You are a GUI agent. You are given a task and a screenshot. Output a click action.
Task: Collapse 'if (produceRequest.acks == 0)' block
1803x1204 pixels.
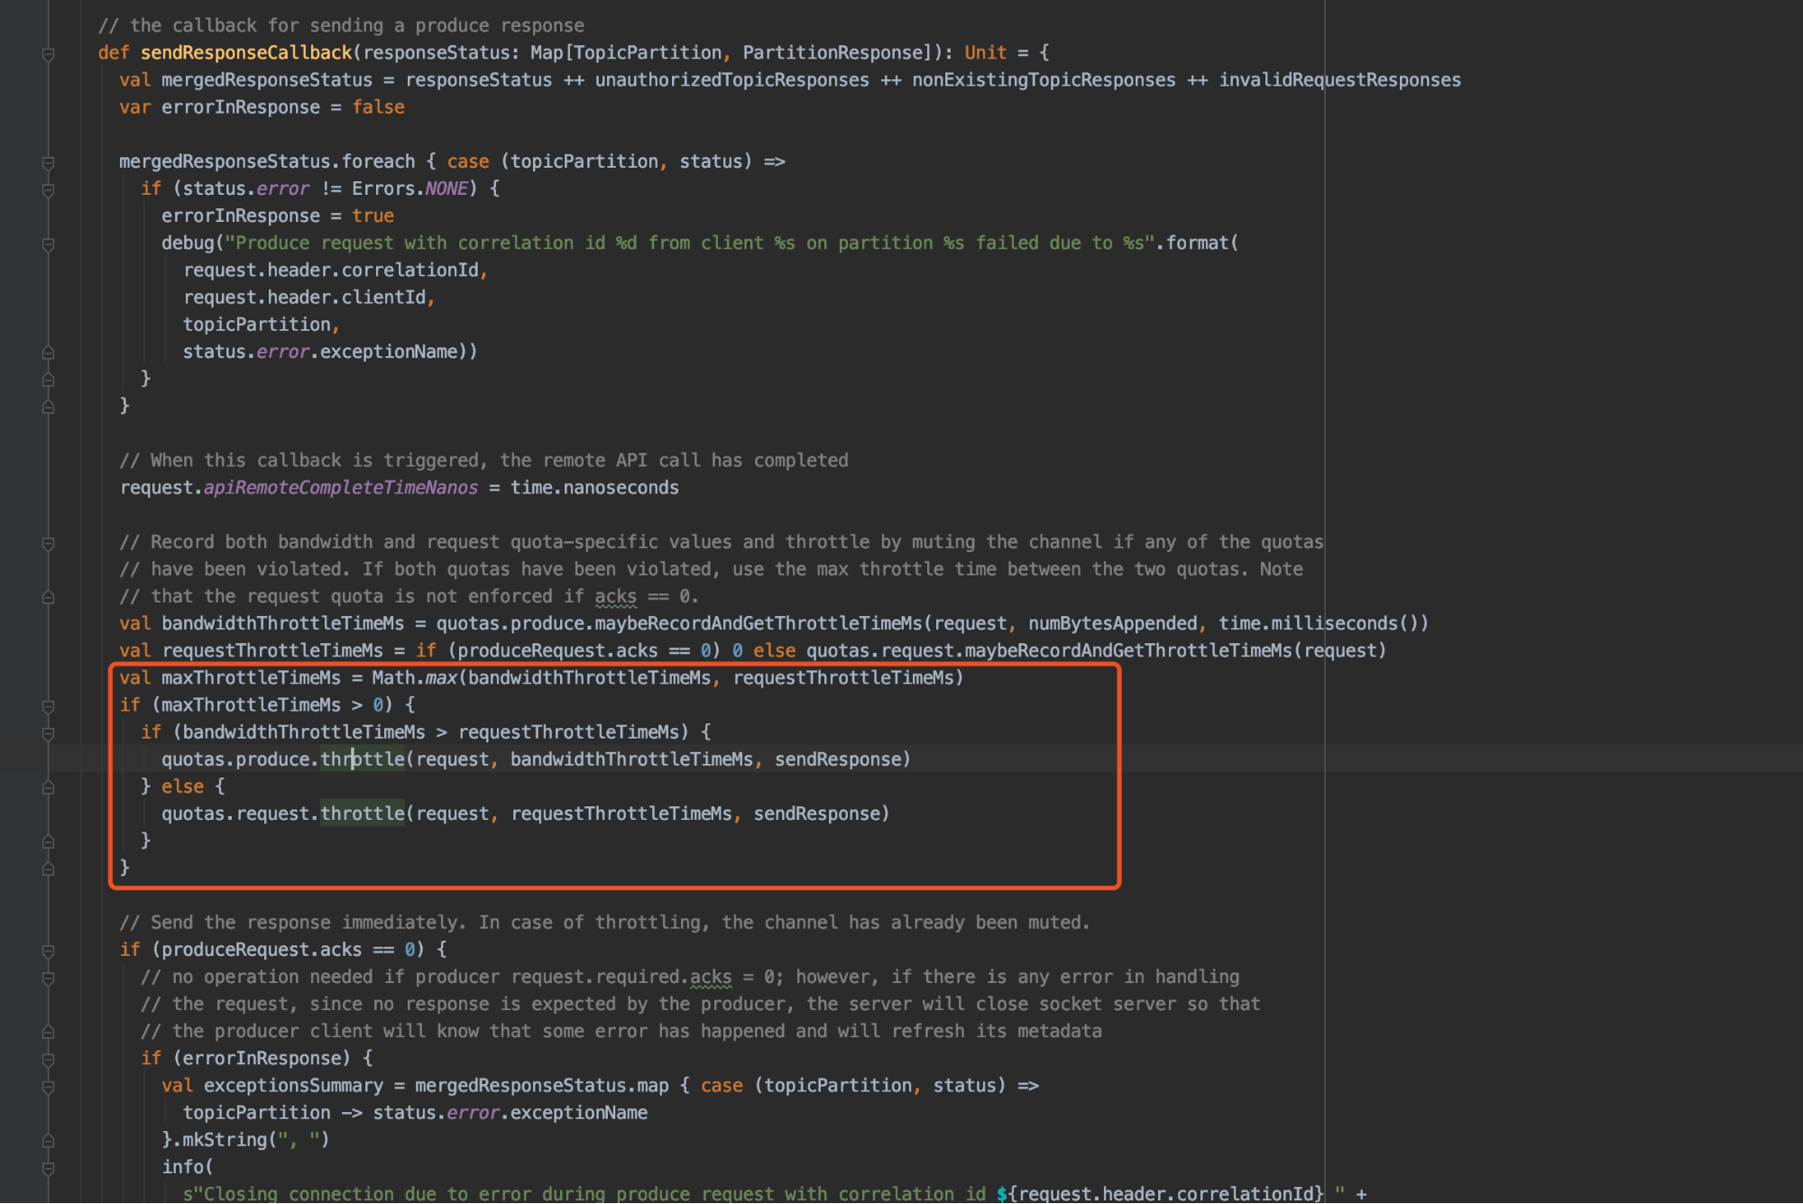pyautogui.click(x=49, y=951)
